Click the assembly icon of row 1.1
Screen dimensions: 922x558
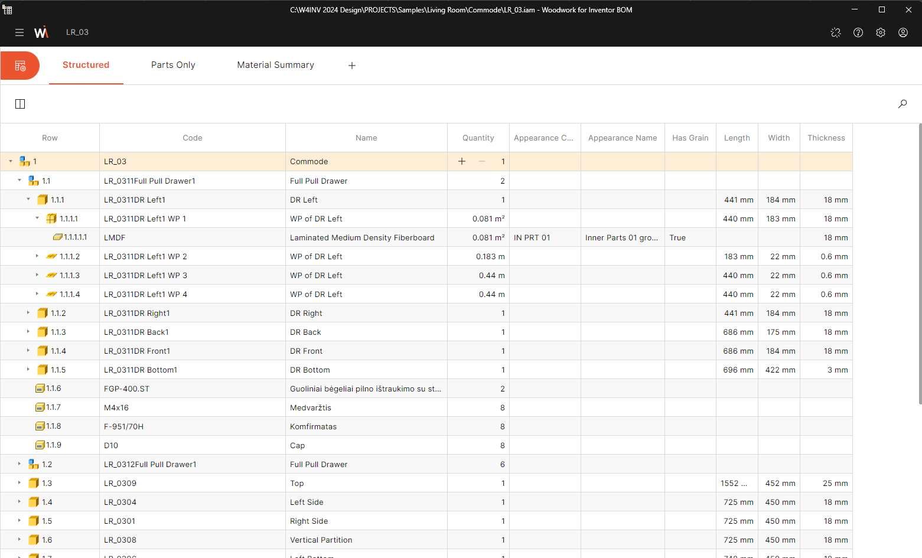click(34, 181)
